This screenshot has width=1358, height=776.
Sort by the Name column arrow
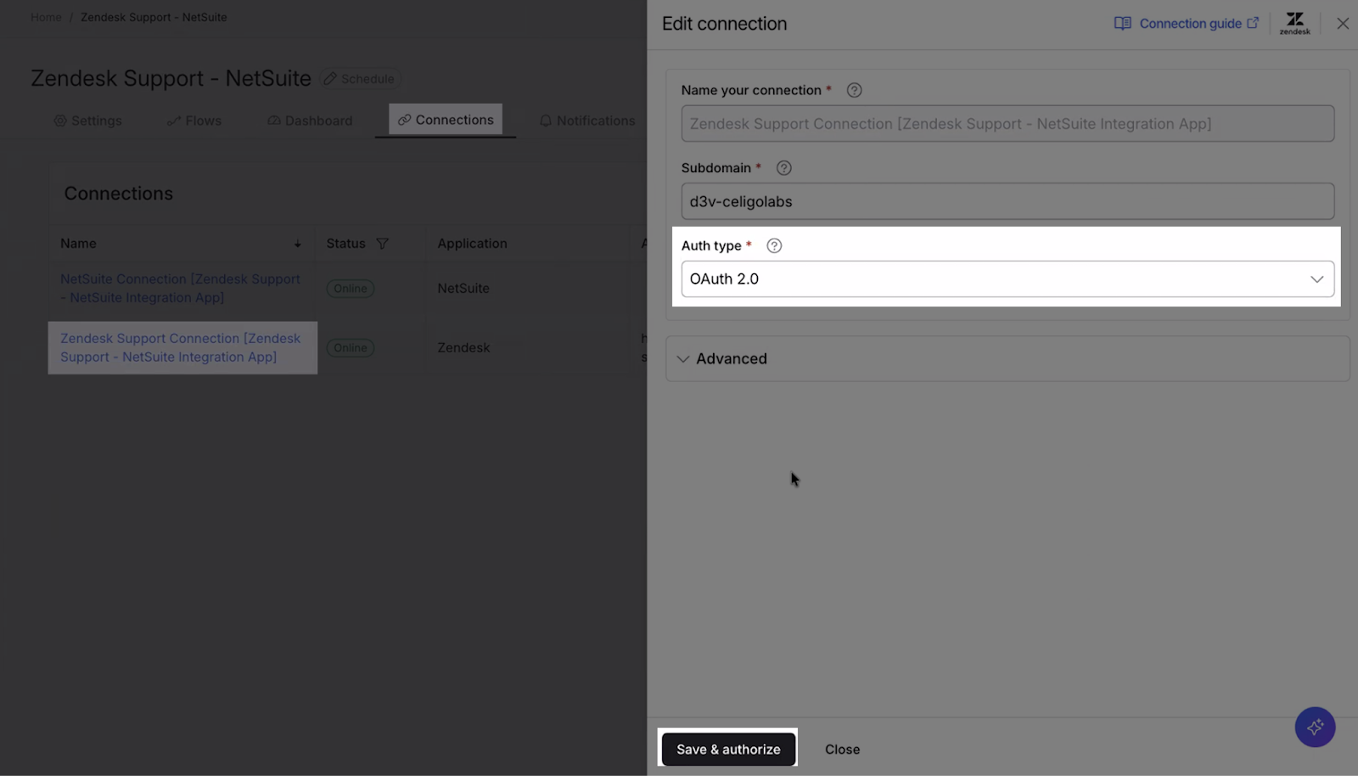coord(298,245)
